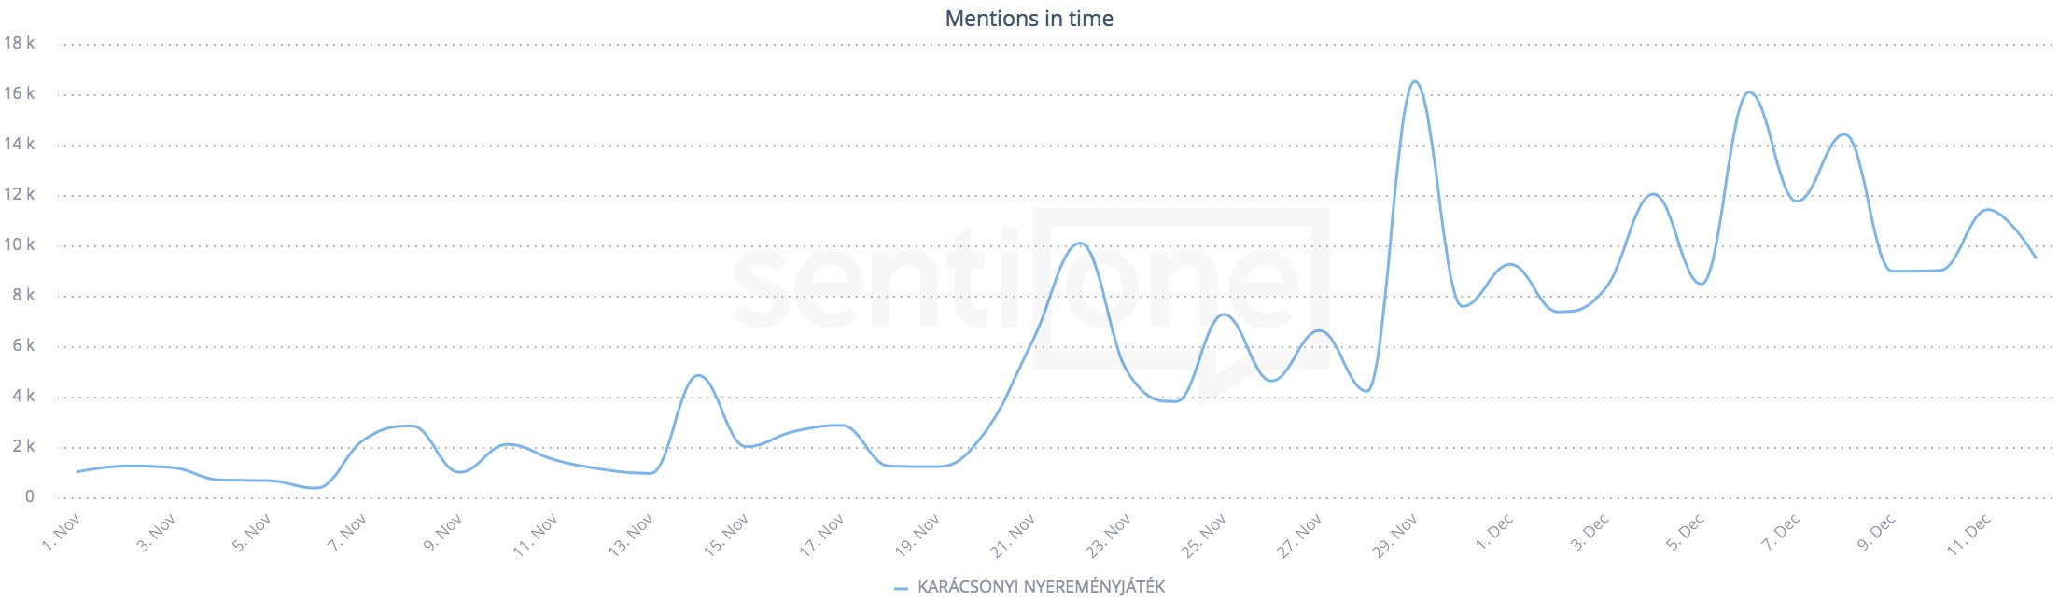Select the '15. Nov' x-axis label

(x=726, y=537)
